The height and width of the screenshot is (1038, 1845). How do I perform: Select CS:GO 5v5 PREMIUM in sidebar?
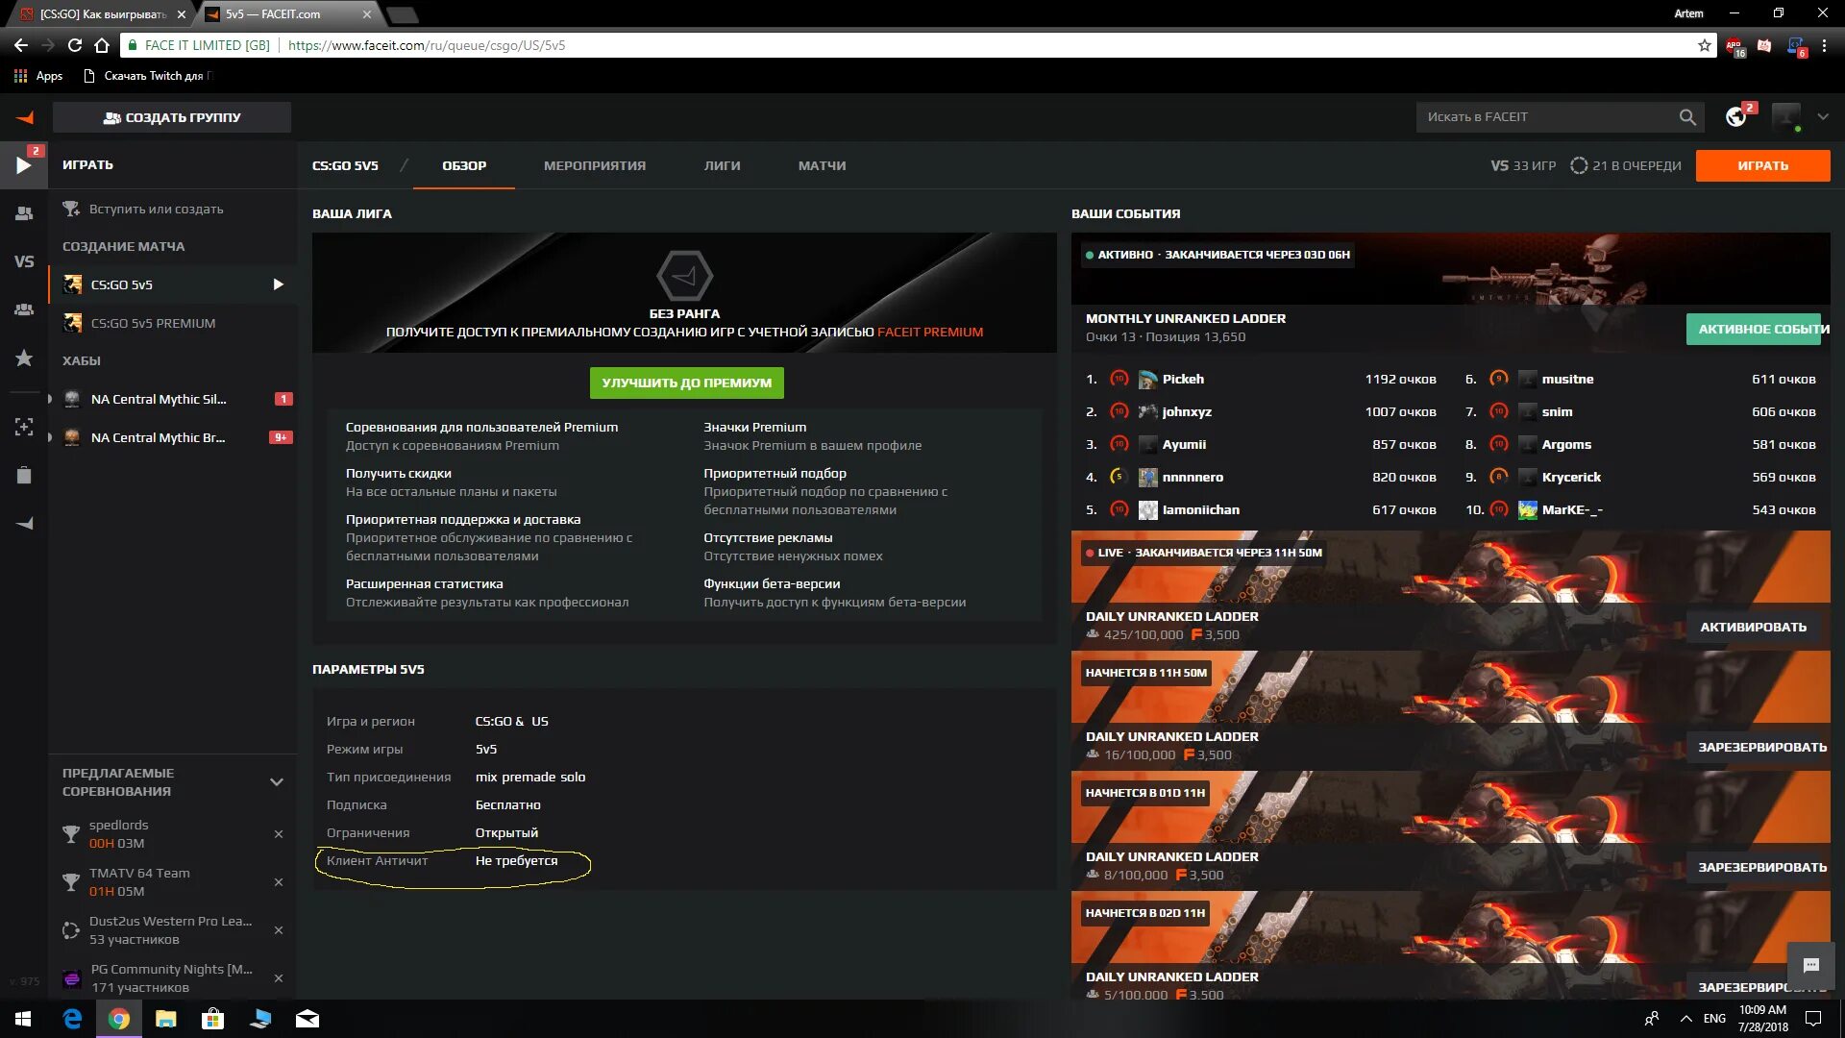(173, 323)
